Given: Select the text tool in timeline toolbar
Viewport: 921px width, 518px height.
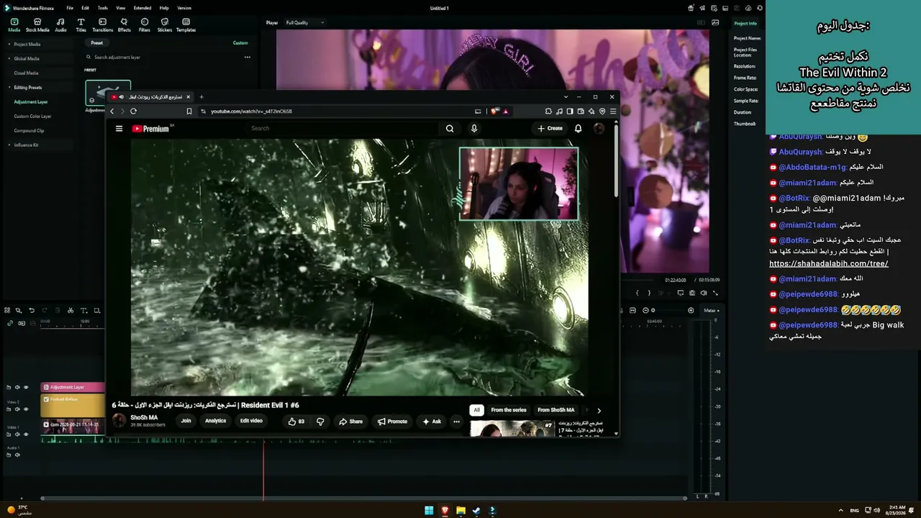Looking at the screenshot, I should click(x=83, y=311).
